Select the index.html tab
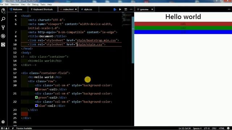 [68, 9]
